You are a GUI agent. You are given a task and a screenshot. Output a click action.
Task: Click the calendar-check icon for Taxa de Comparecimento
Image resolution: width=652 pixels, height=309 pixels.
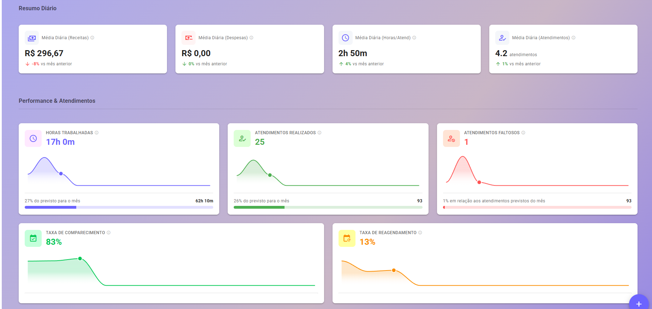(x=33, y=238)
